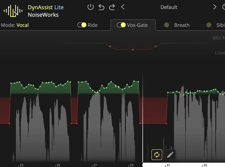Go to previous preset arrow
Image resolution: width=225 pixels, height=167 pixels.
123,7
